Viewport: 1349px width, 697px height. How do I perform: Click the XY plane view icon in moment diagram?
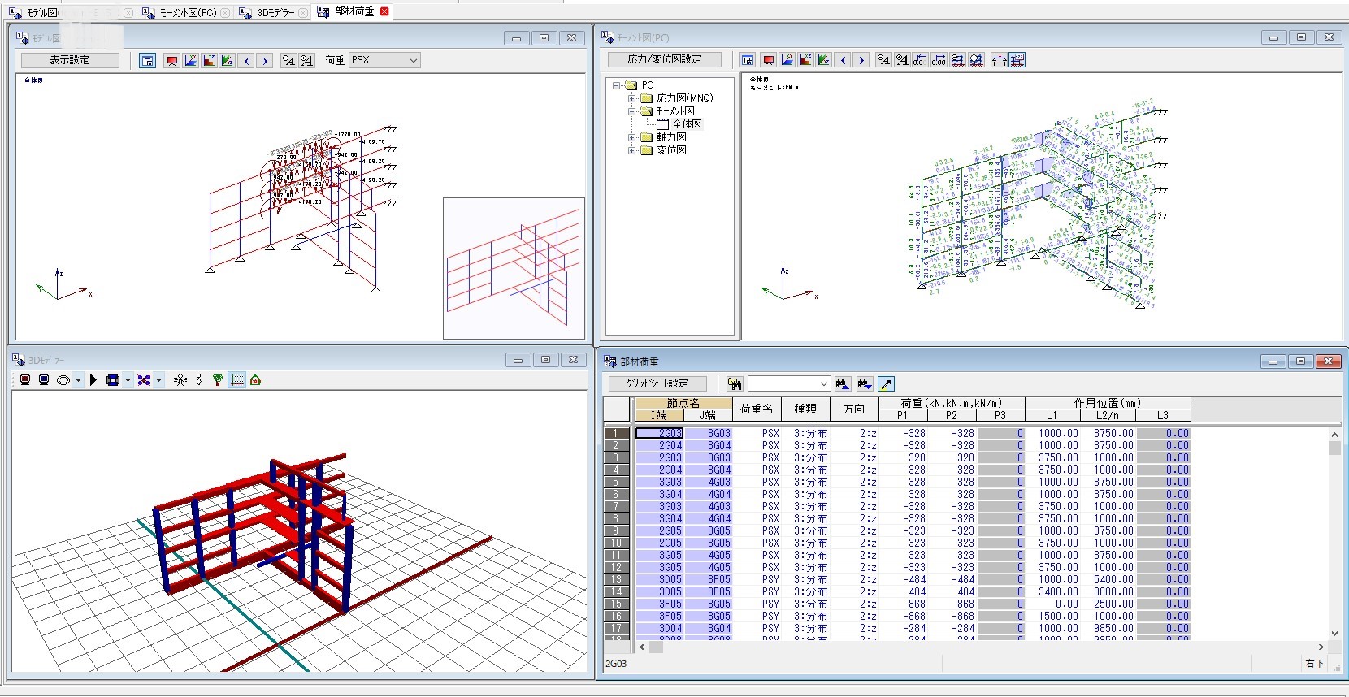(787, 60)
